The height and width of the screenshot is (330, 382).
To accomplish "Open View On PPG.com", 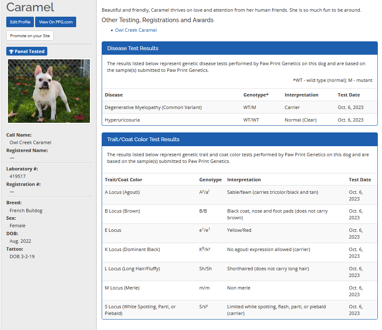I will click(x=56, y=22).
